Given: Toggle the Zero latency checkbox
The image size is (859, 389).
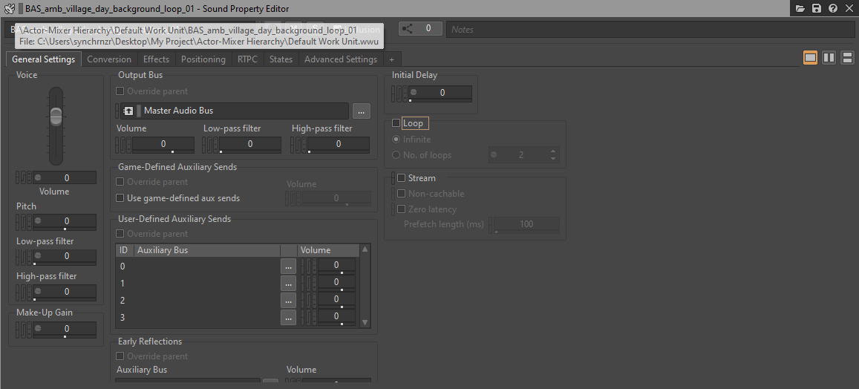Looking at the screenshot, I should 402,209.
